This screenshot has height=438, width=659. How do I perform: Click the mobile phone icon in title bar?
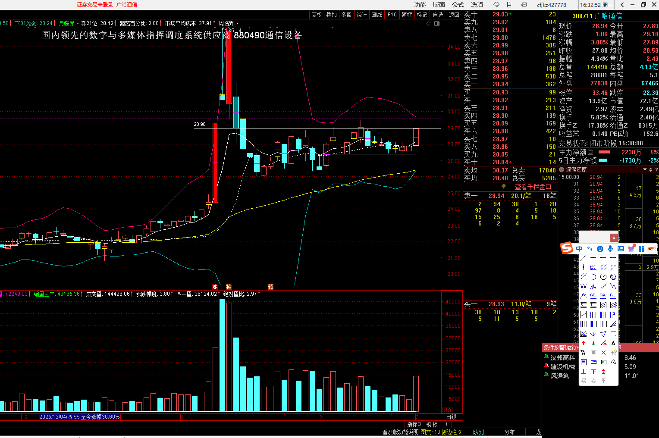pos(509,5)
